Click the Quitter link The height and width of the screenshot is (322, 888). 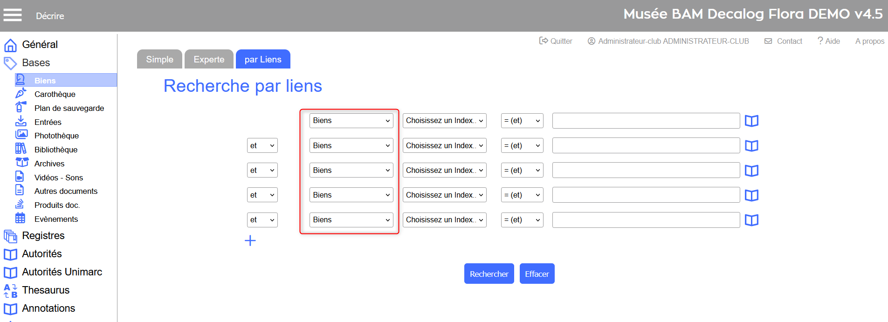click(556, 41)
